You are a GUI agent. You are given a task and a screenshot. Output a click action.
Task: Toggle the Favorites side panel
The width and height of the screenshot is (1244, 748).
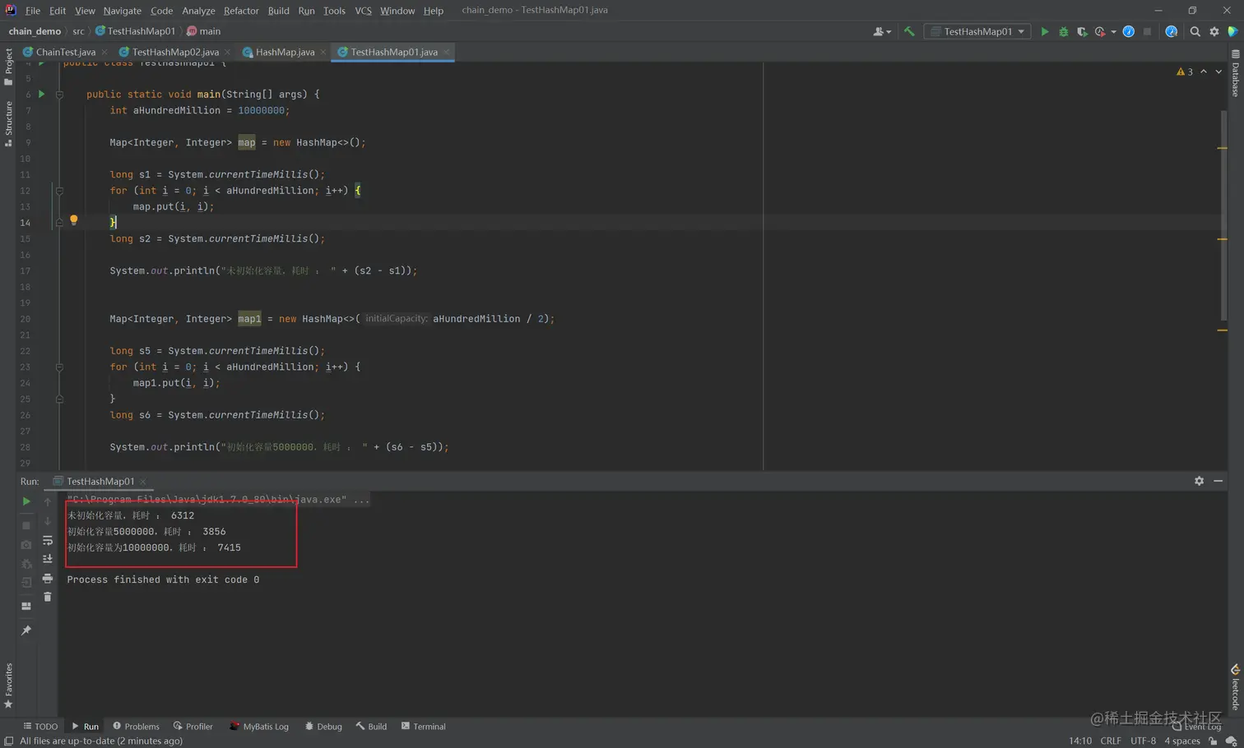pos(8,686)
